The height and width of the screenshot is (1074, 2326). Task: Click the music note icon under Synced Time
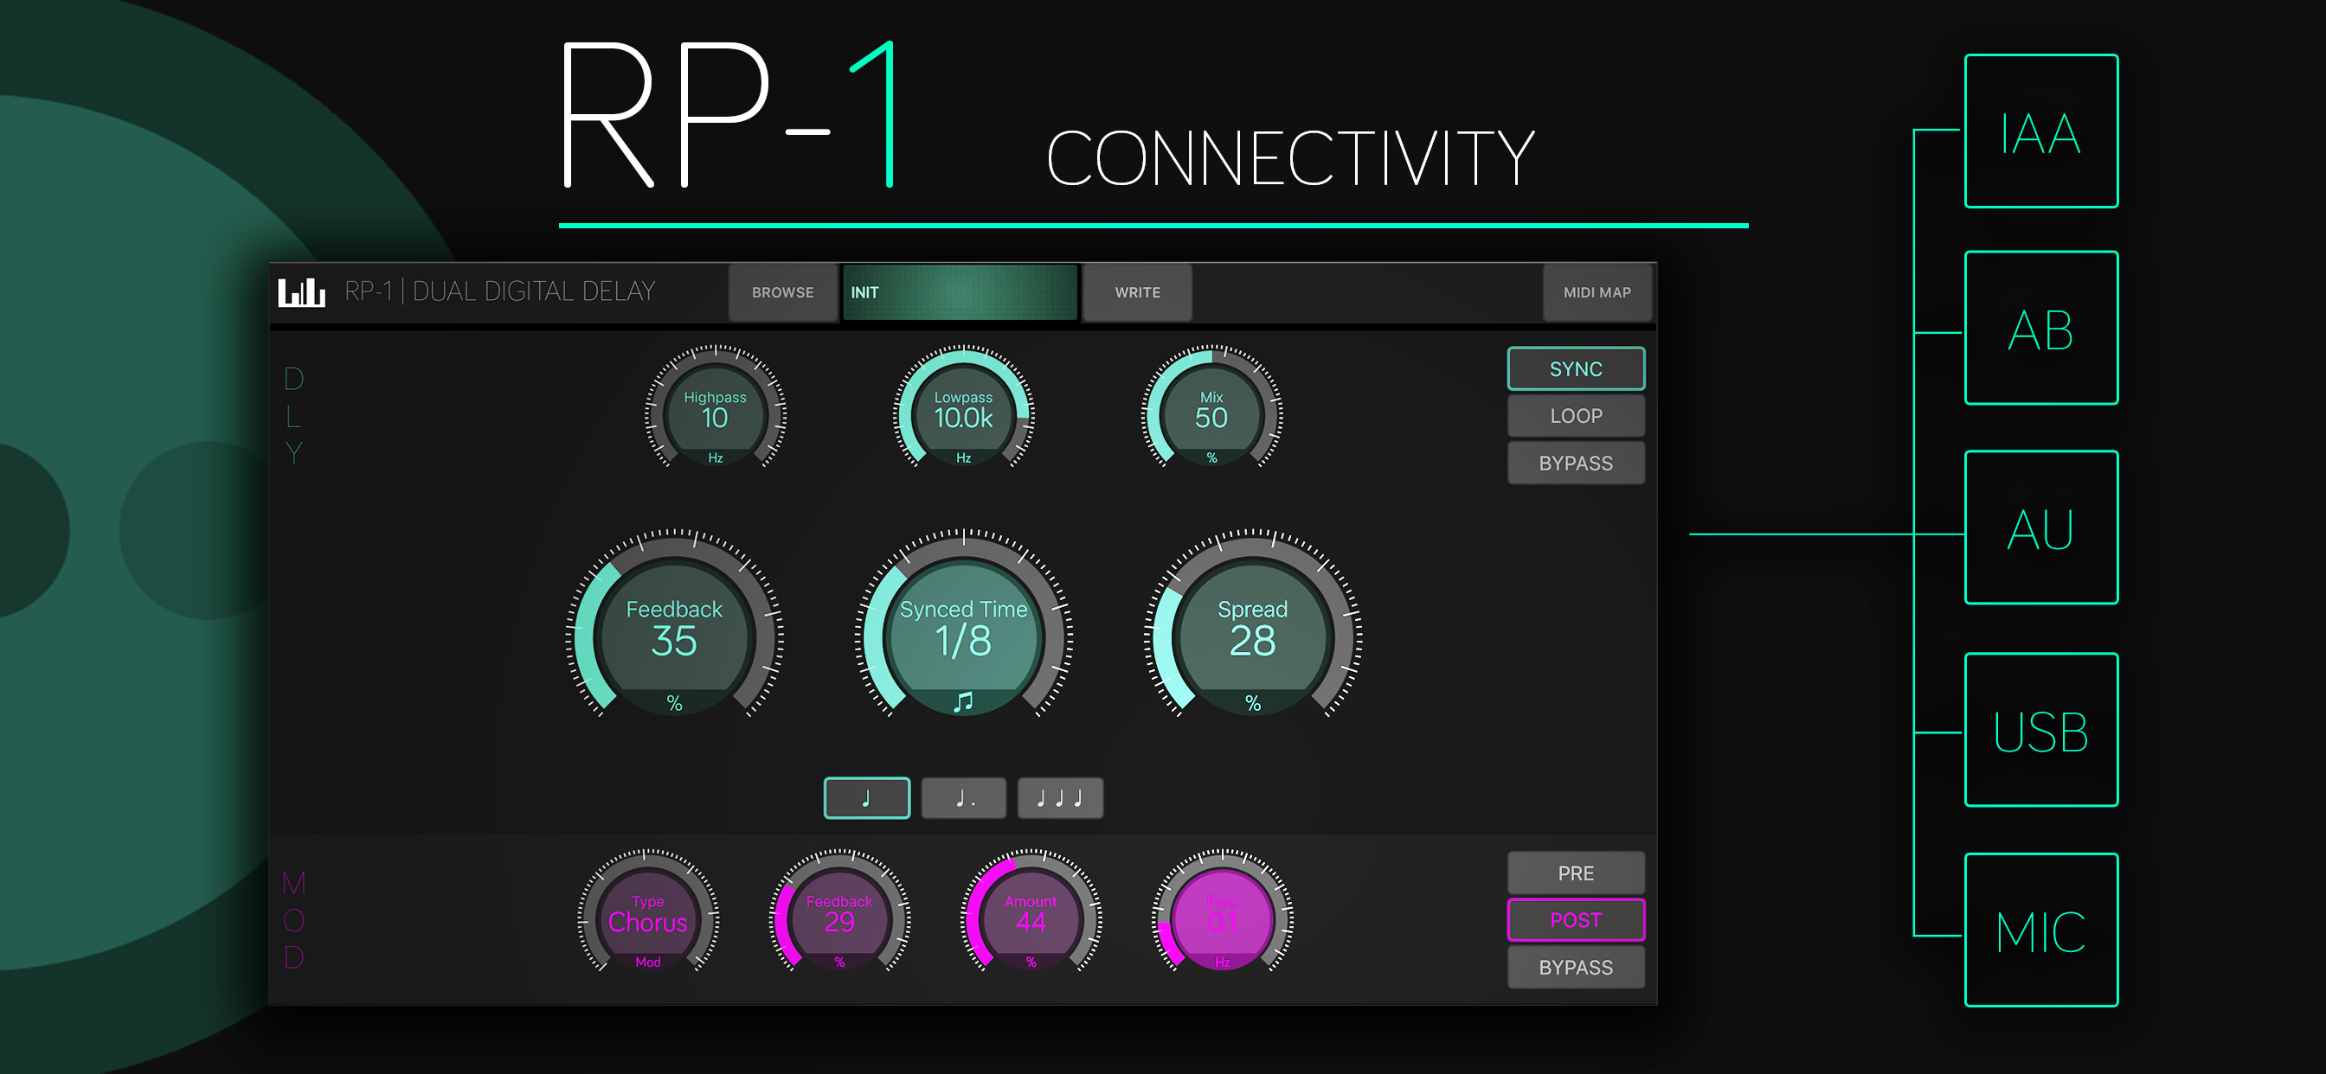(x=963, y=701)
